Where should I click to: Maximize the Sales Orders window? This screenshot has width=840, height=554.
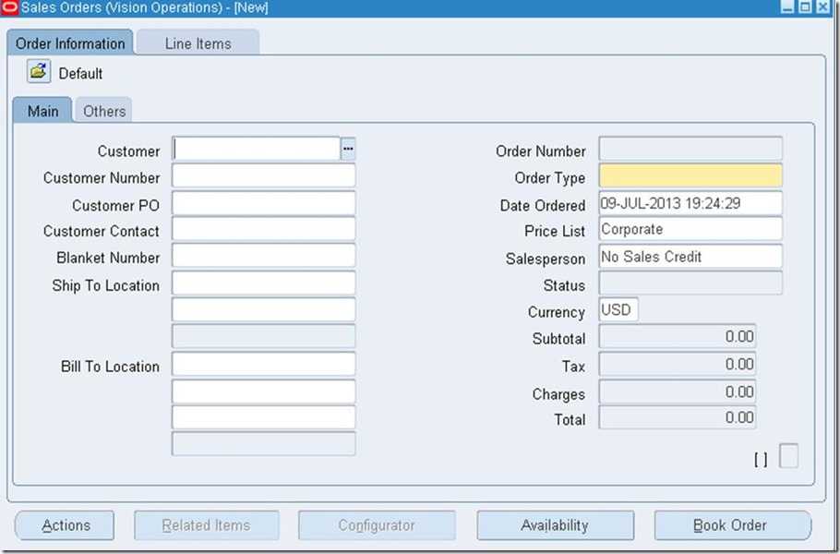[x=805, y=7]
